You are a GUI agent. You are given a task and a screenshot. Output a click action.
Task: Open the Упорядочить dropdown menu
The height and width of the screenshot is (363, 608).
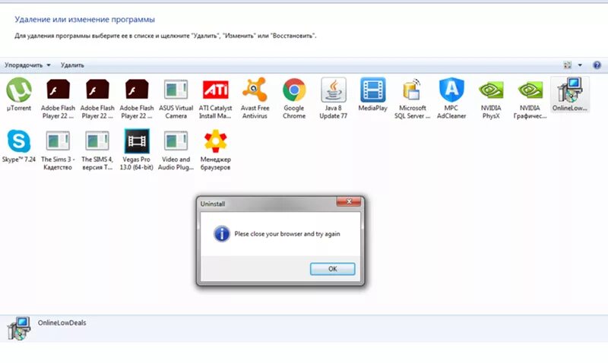(x=27, y=65)
